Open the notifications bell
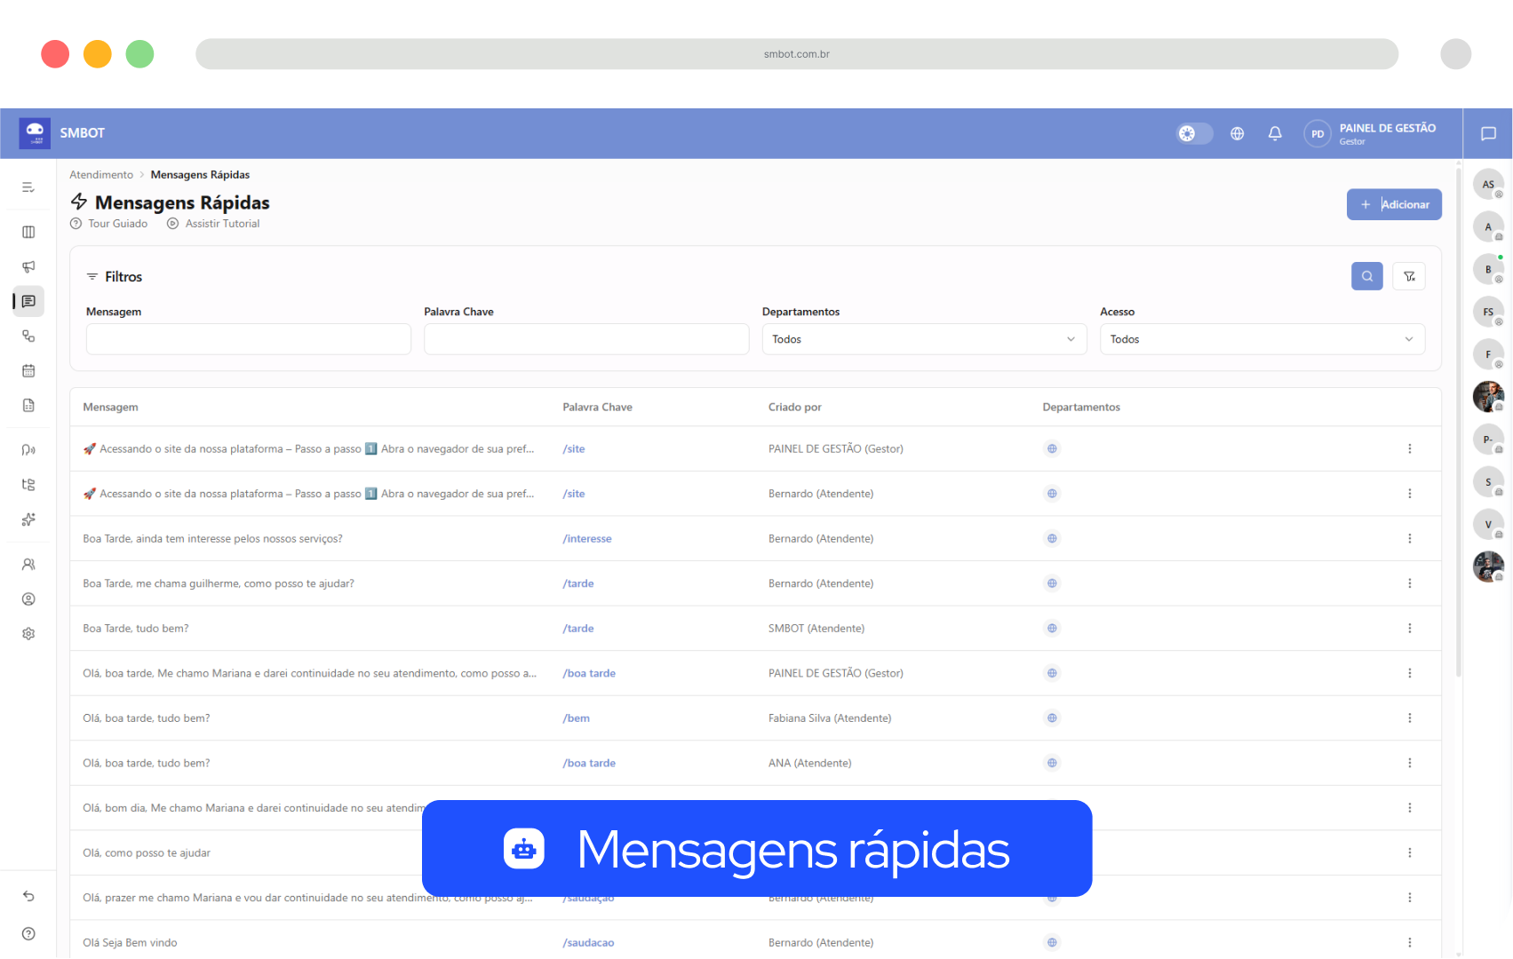1513x959 pixels. [1275, 133]
